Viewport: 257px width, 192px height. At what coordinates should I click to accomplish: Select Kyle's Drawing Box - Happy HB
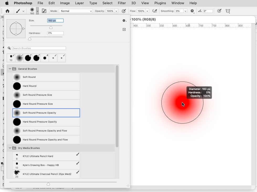point(46,165)
